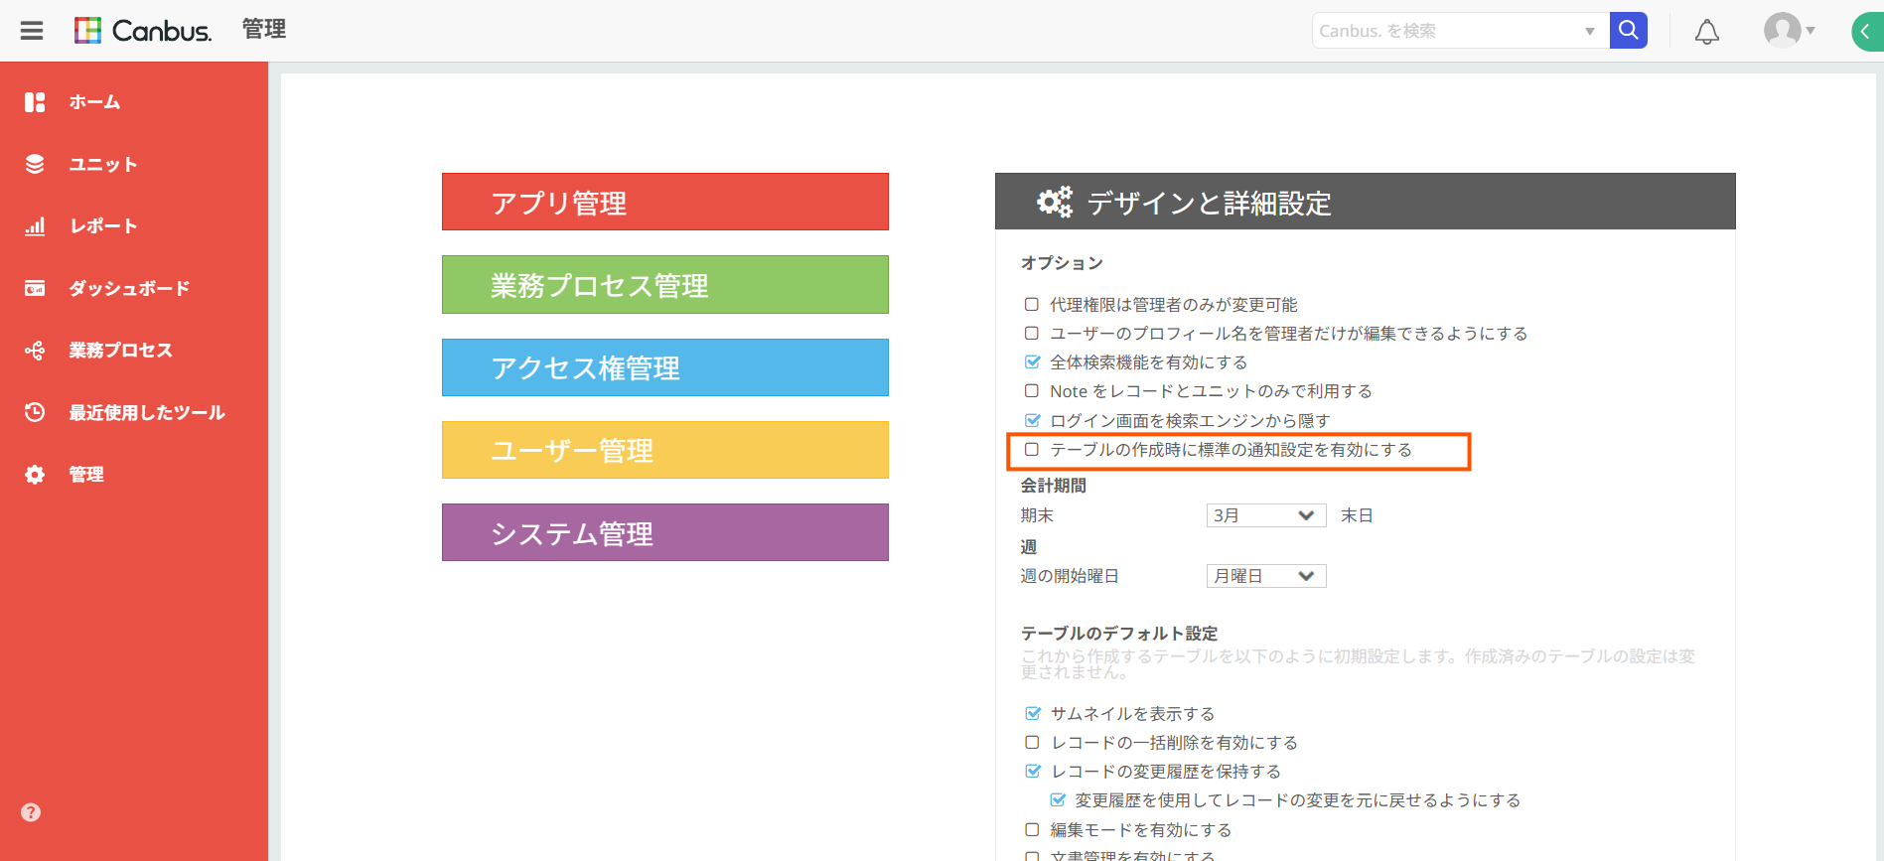This screenshot has height=861, width=1884.
Task: Select ダッシュボード in the sidebar
Action: [x=129, y=288]
